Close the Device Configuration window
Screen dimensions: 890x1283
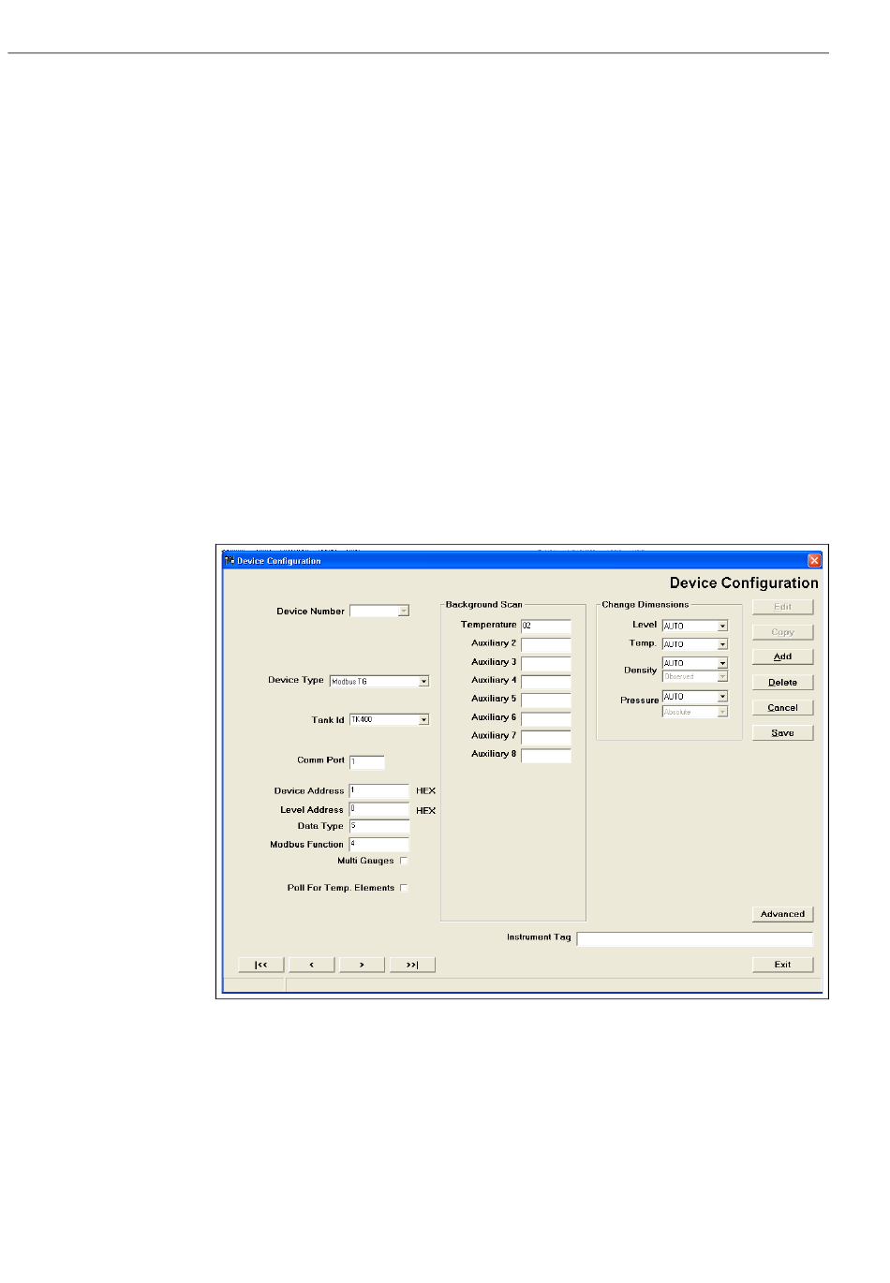click(x=814, y=561)
